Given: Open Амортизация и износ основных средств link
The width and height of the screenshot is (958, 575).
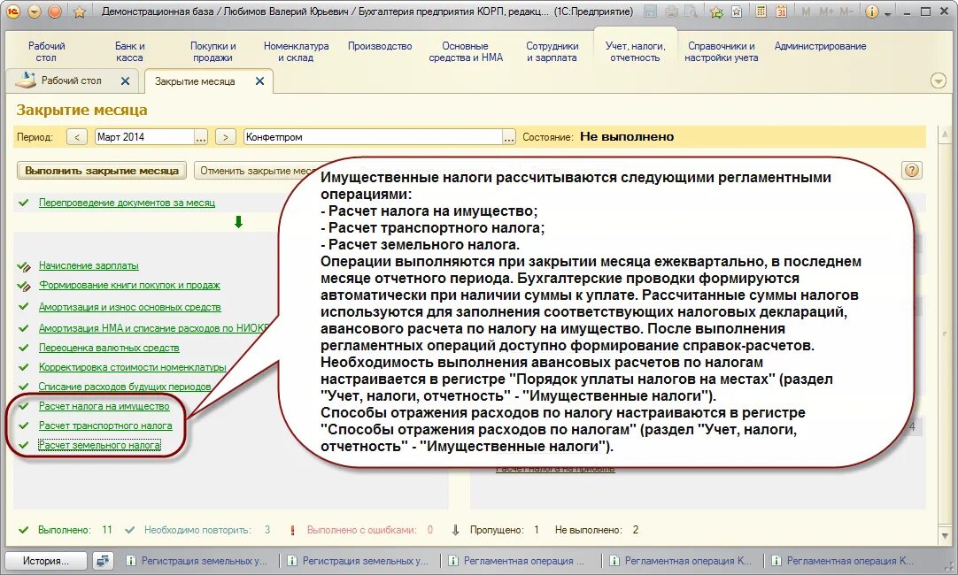Looking at the screenshot, I should coord(129,307).
